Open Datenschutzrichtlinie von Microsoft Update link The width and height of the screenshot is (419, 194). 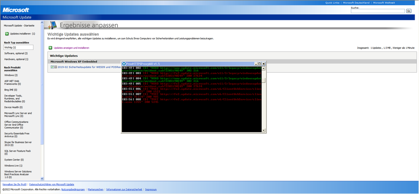[52, 184]
